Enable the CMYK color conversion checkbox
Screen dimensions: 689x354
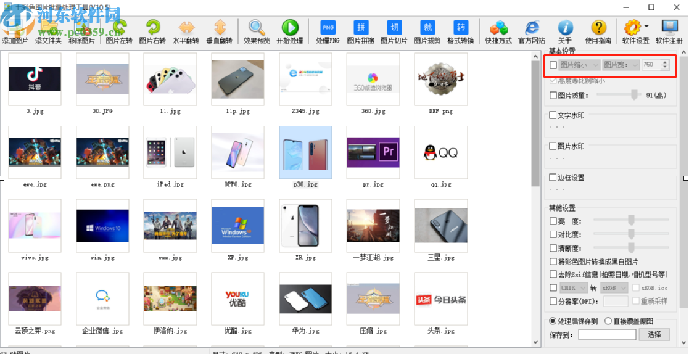(553, 288)
